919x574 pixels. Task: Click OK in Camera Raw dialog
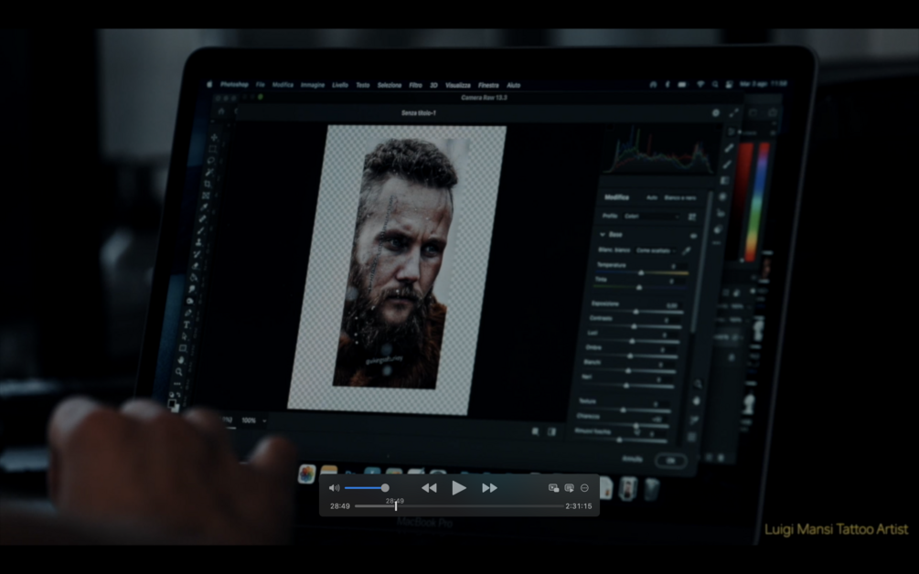[670, 461]
